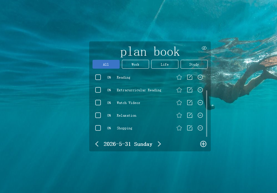Star the Extracurricular Reading task

(x=179, y=90)
